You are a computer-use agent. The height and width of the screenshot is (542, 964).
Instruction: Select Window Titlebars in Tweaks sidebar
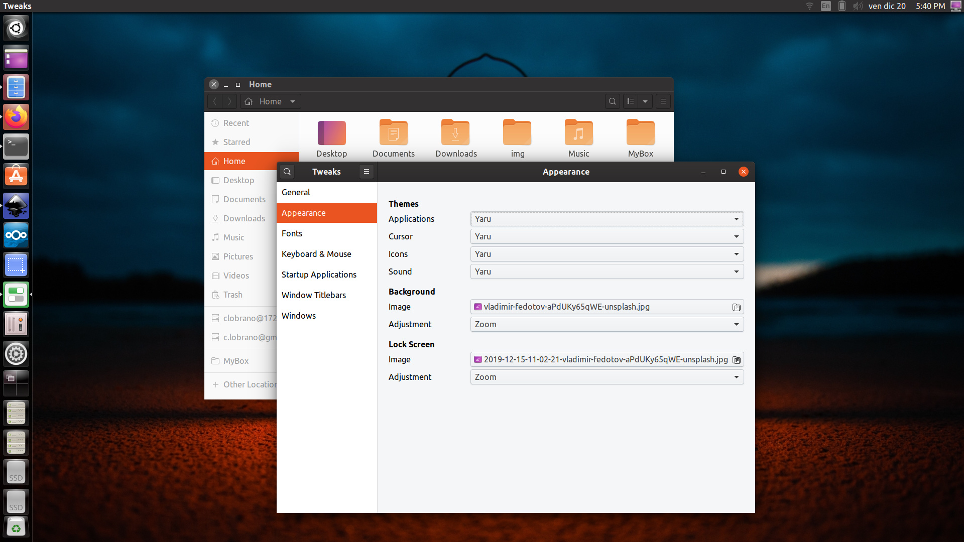click(x=313, y=295)
